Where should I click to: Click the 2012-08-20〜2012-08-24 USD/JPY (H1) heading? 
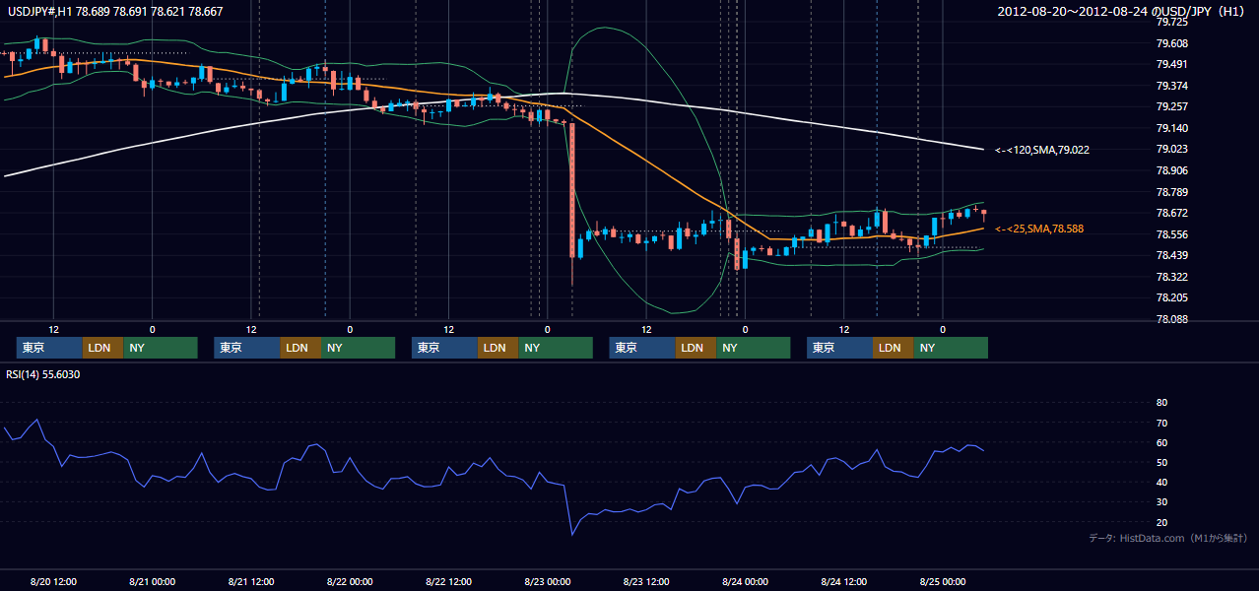point(1120,11)
